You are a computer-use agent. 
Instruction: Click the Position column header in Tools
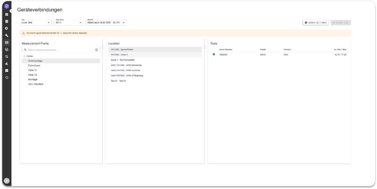287,49
